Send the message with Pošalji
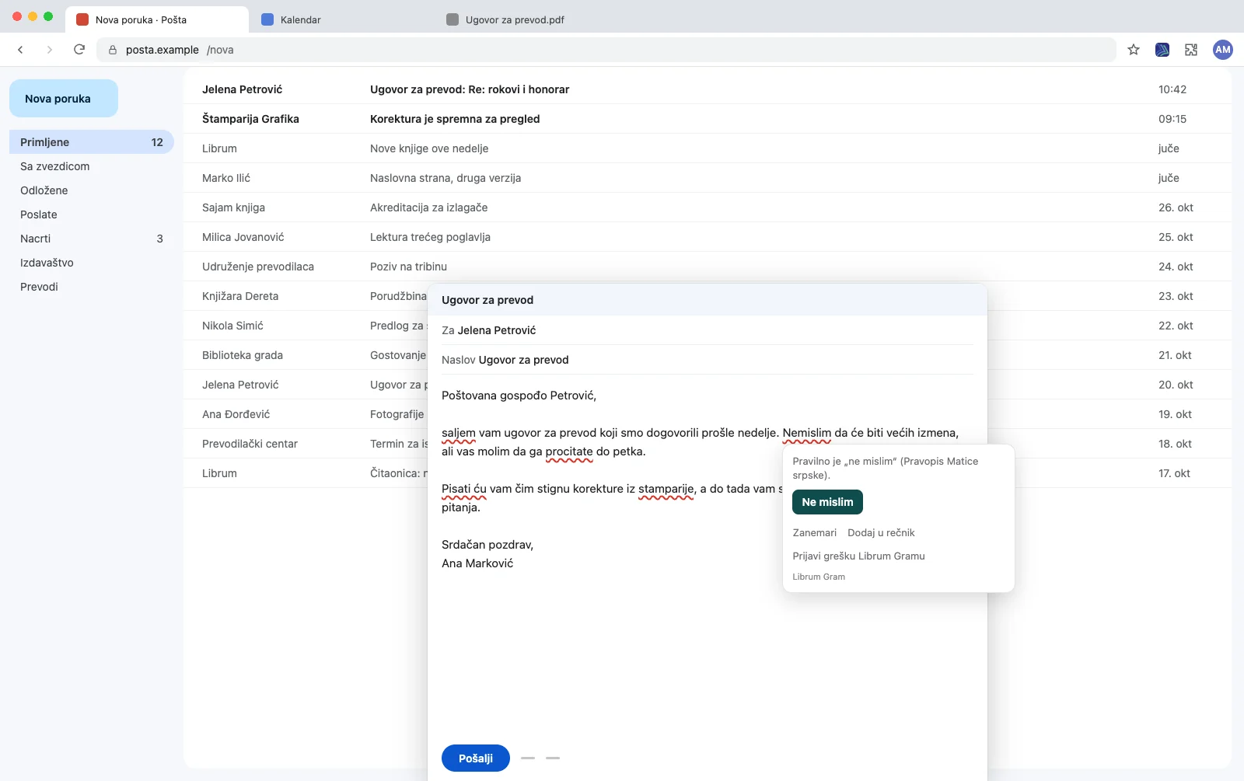The height and width of the screenshot is (781, 1244). pyautogui.click(x=476, y=758)
